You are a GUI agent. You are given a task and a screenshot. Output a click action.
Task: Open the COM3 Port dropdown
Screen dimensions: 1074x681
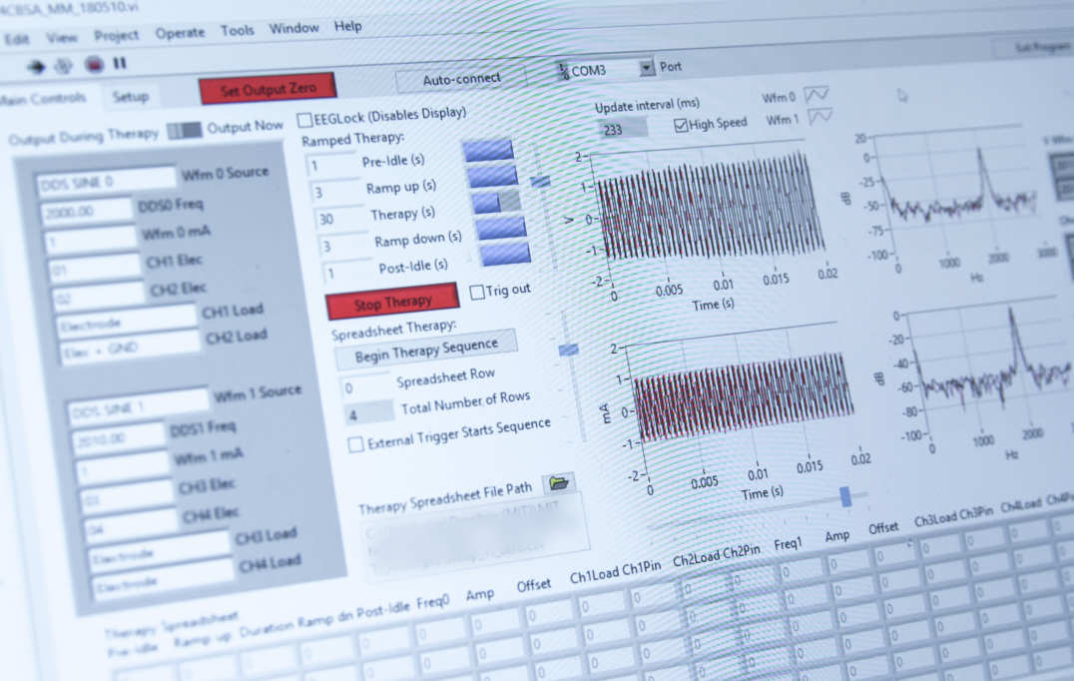click(647, 69)
